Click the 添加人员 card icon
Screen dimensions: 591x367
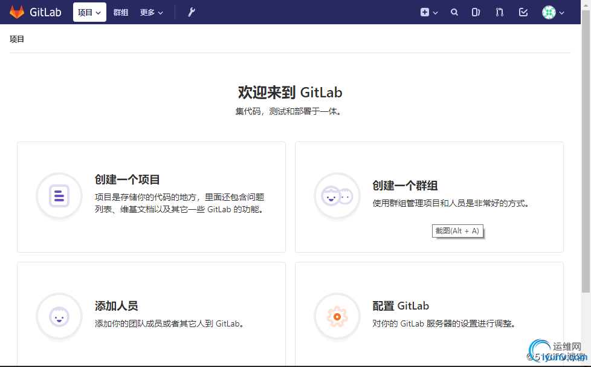(59, 316)
